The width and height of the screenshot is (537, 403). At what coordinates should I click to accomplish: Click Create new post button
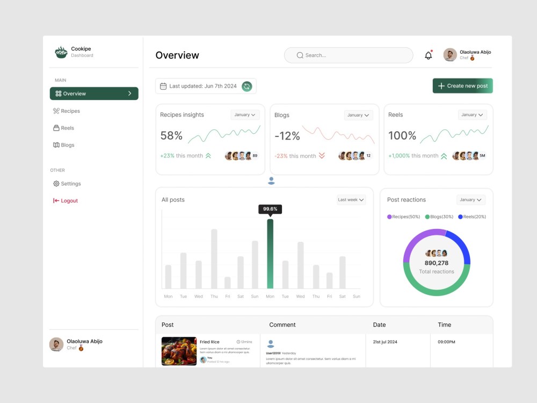(463, 86)
